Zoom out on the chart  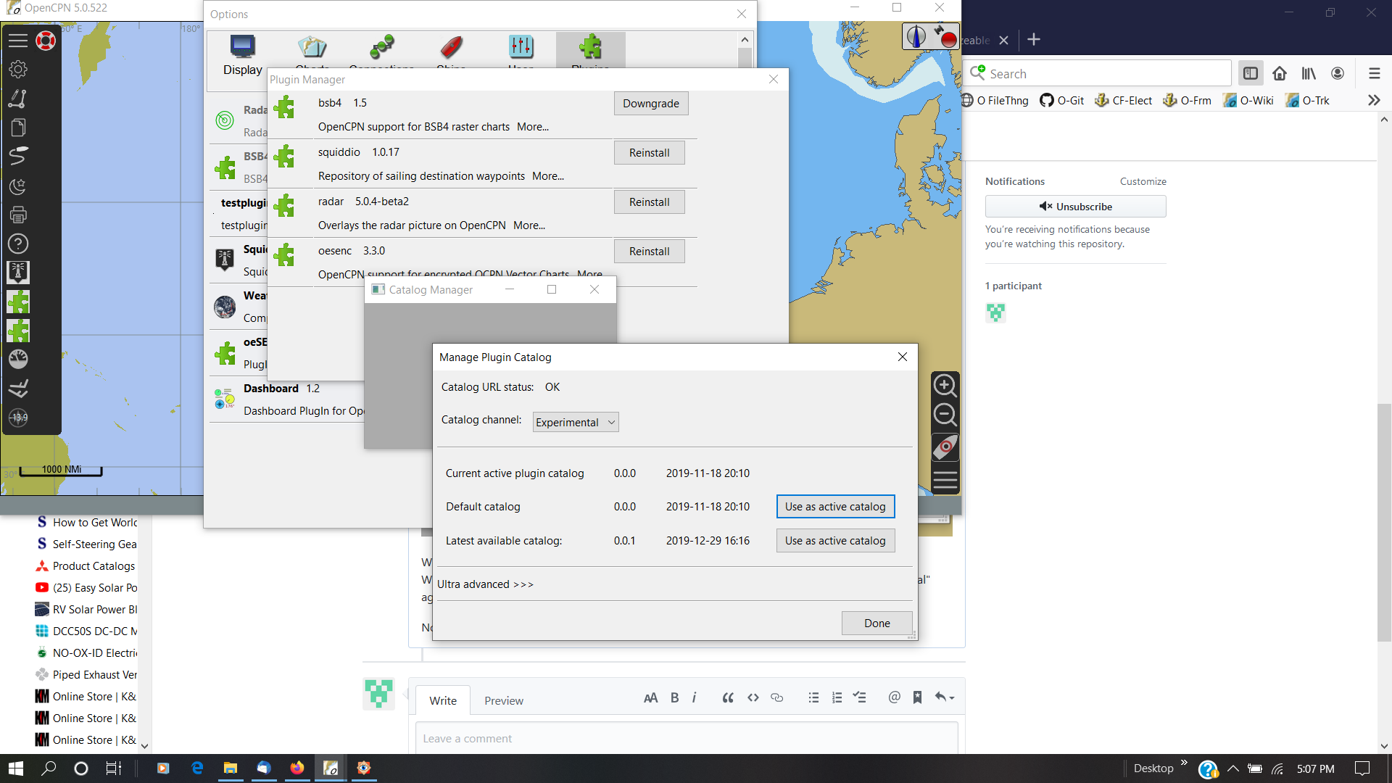945,415
